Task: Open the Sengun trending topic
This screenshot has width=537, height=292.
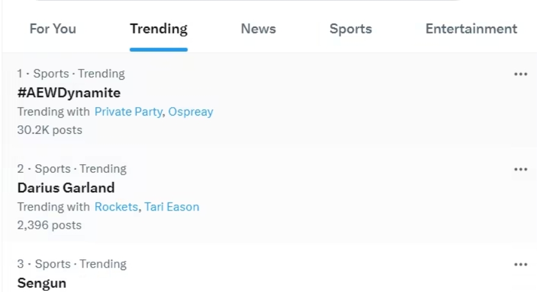Action: (41, 282)
